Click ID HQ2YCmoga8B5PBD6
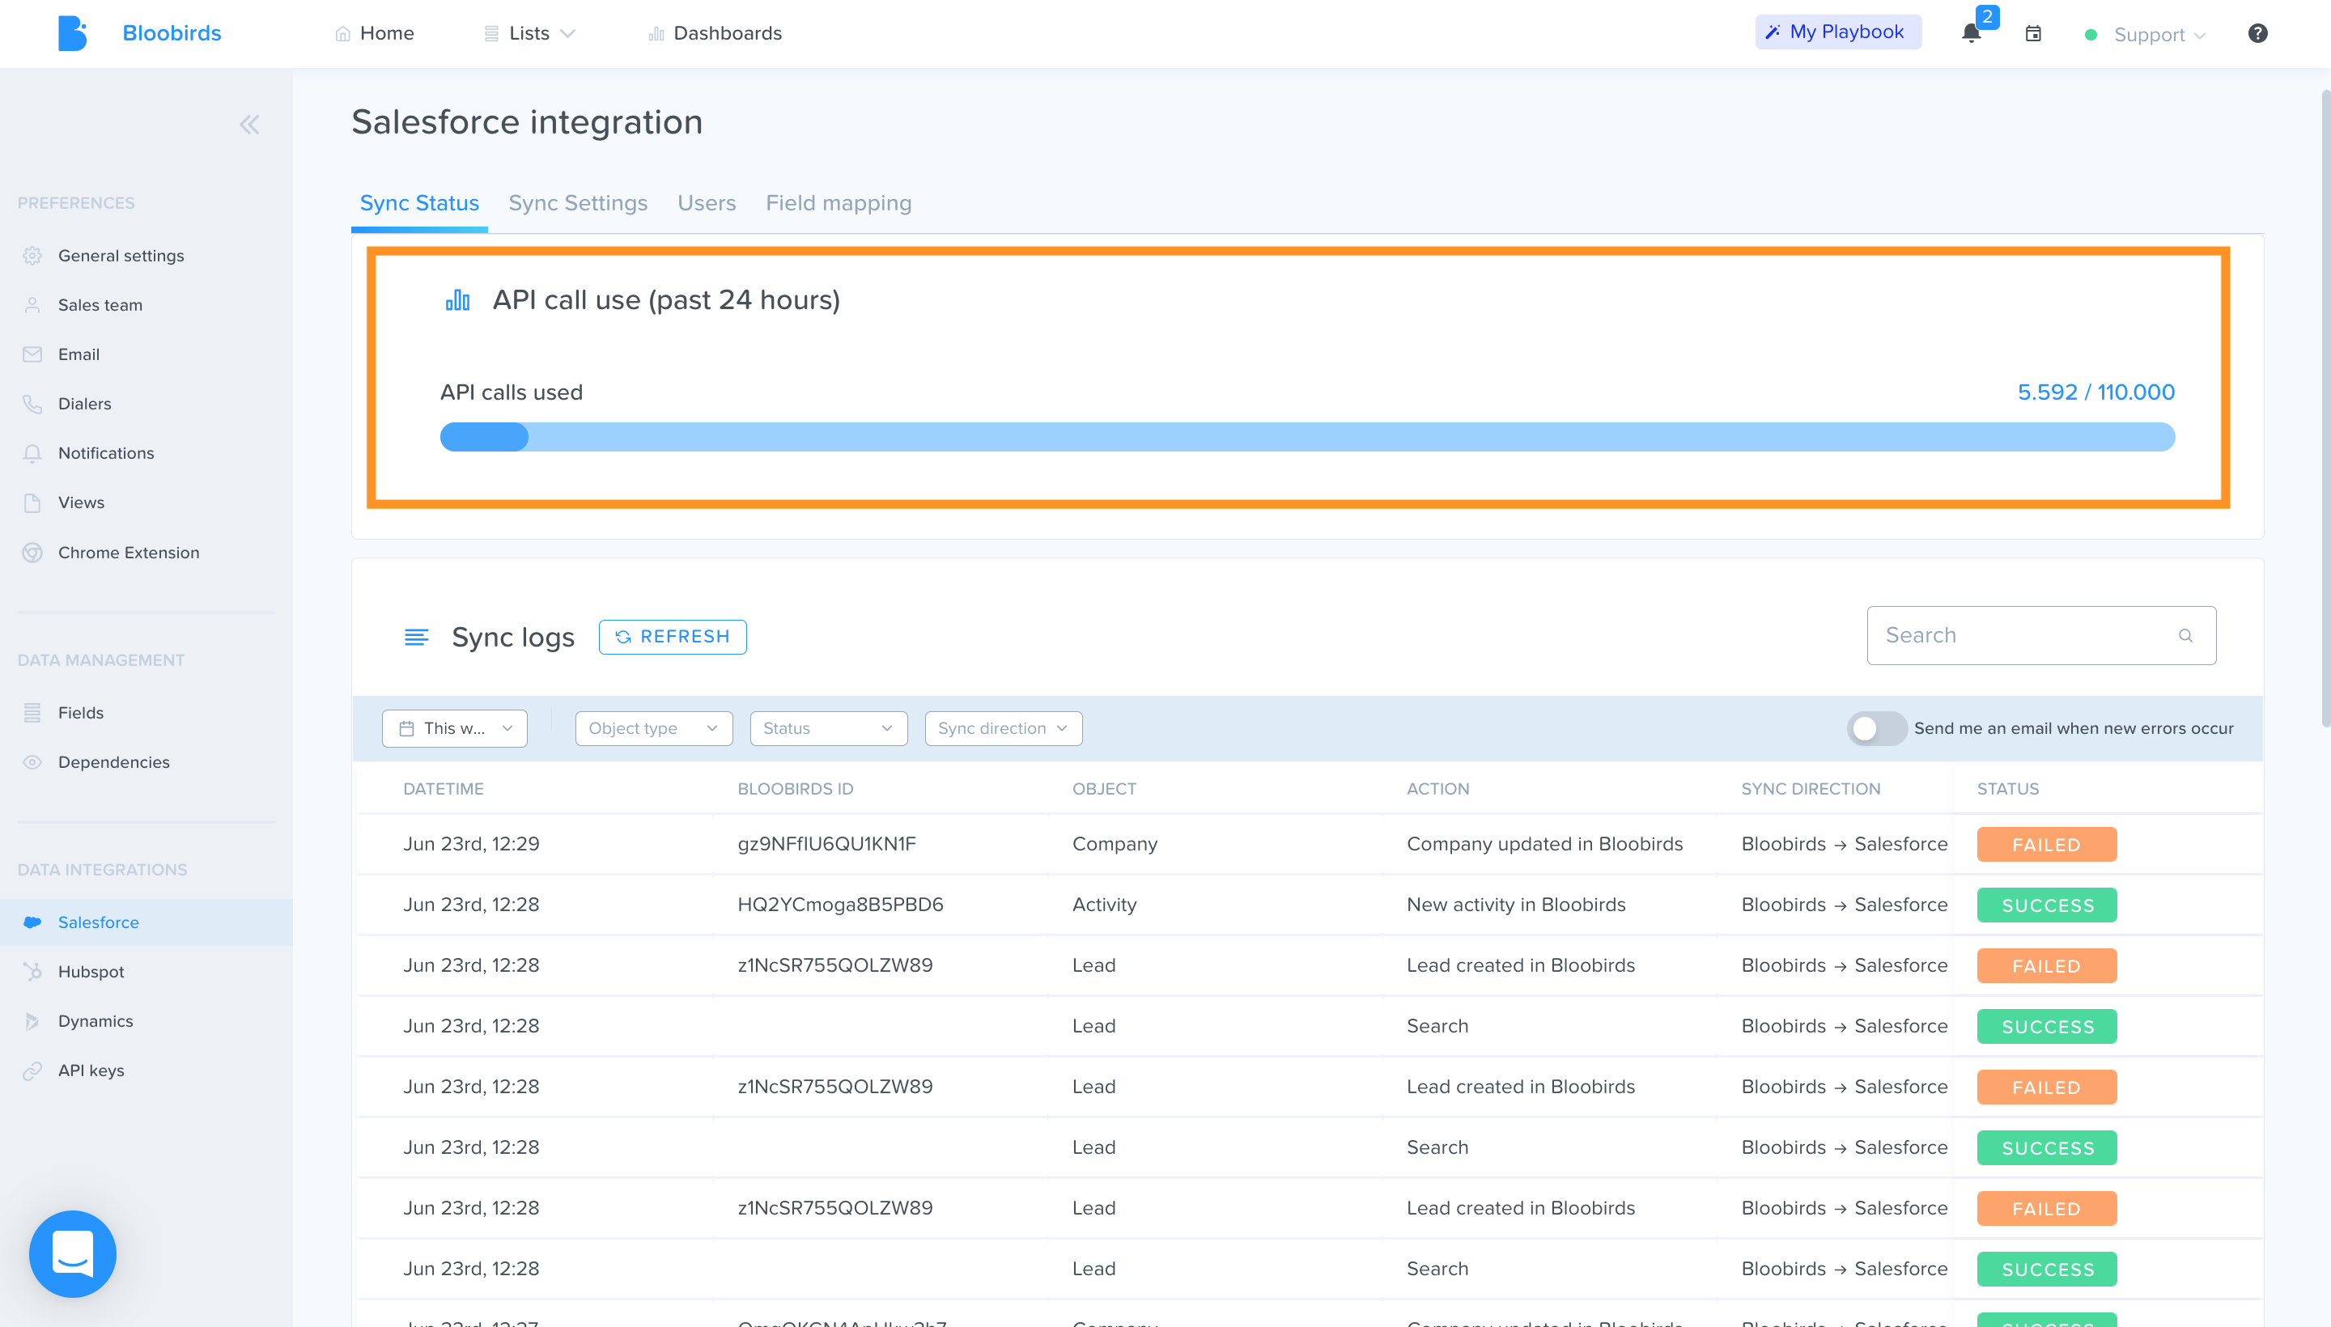The image size is (2331, 1327). tap(839, 905)
